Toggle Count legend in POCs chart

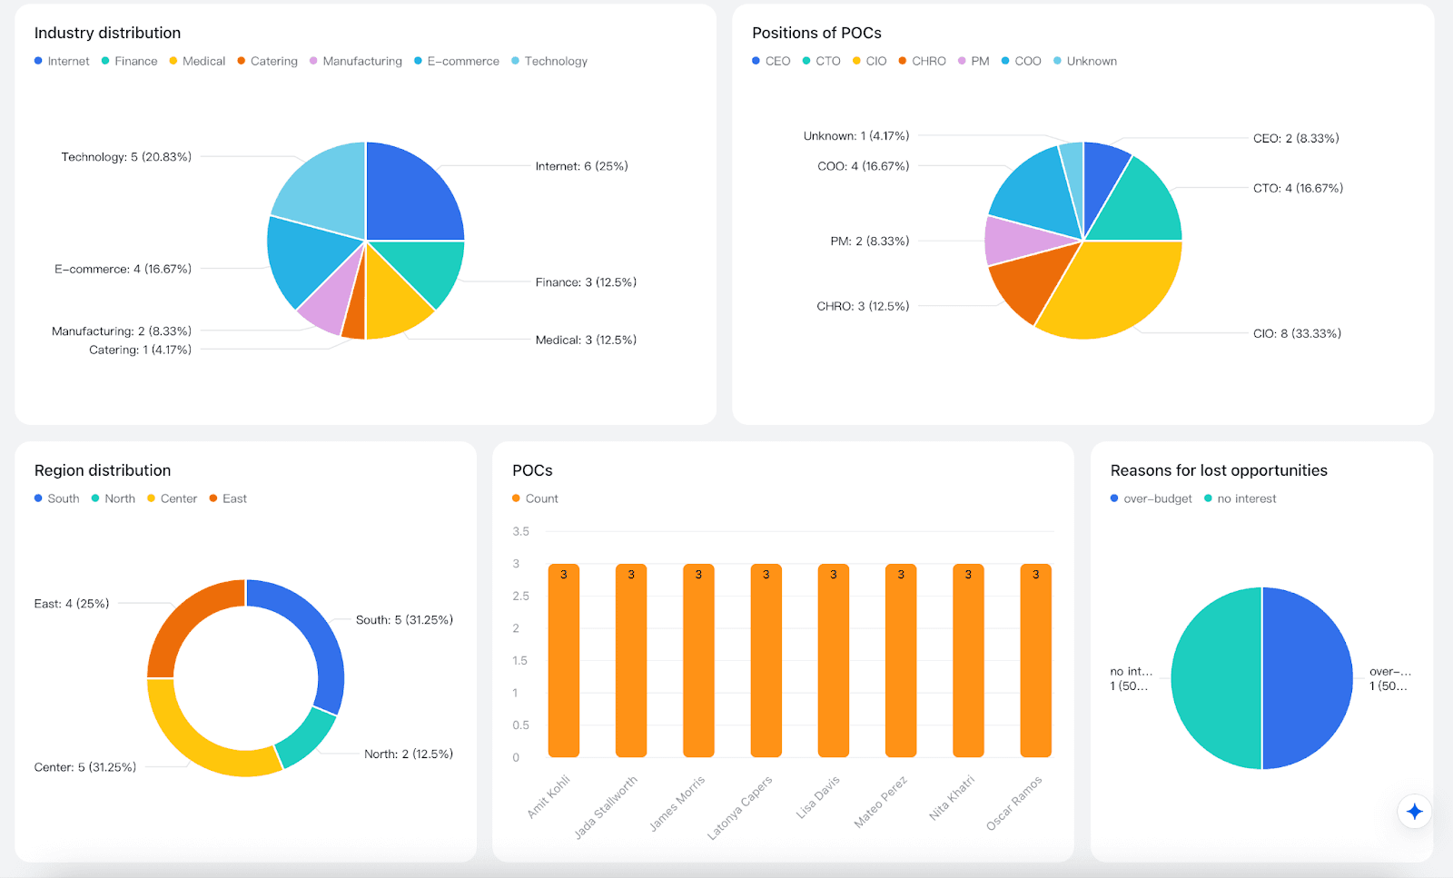coord(535,498)
